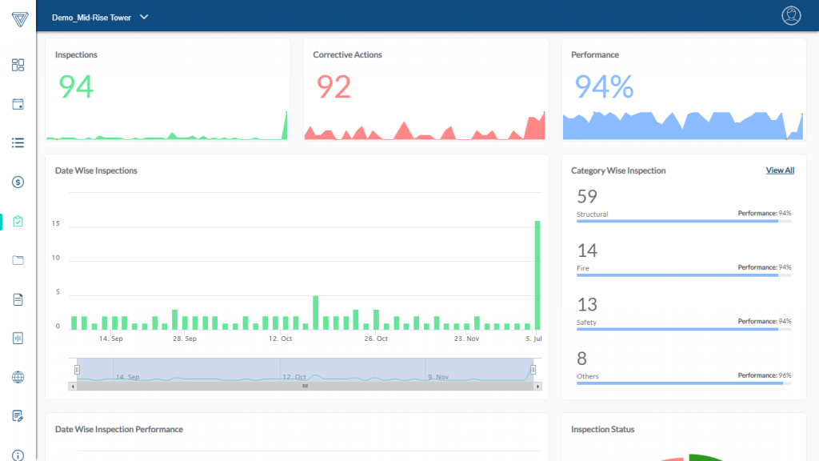Click the Fire performance progress bar

point(684,275)
